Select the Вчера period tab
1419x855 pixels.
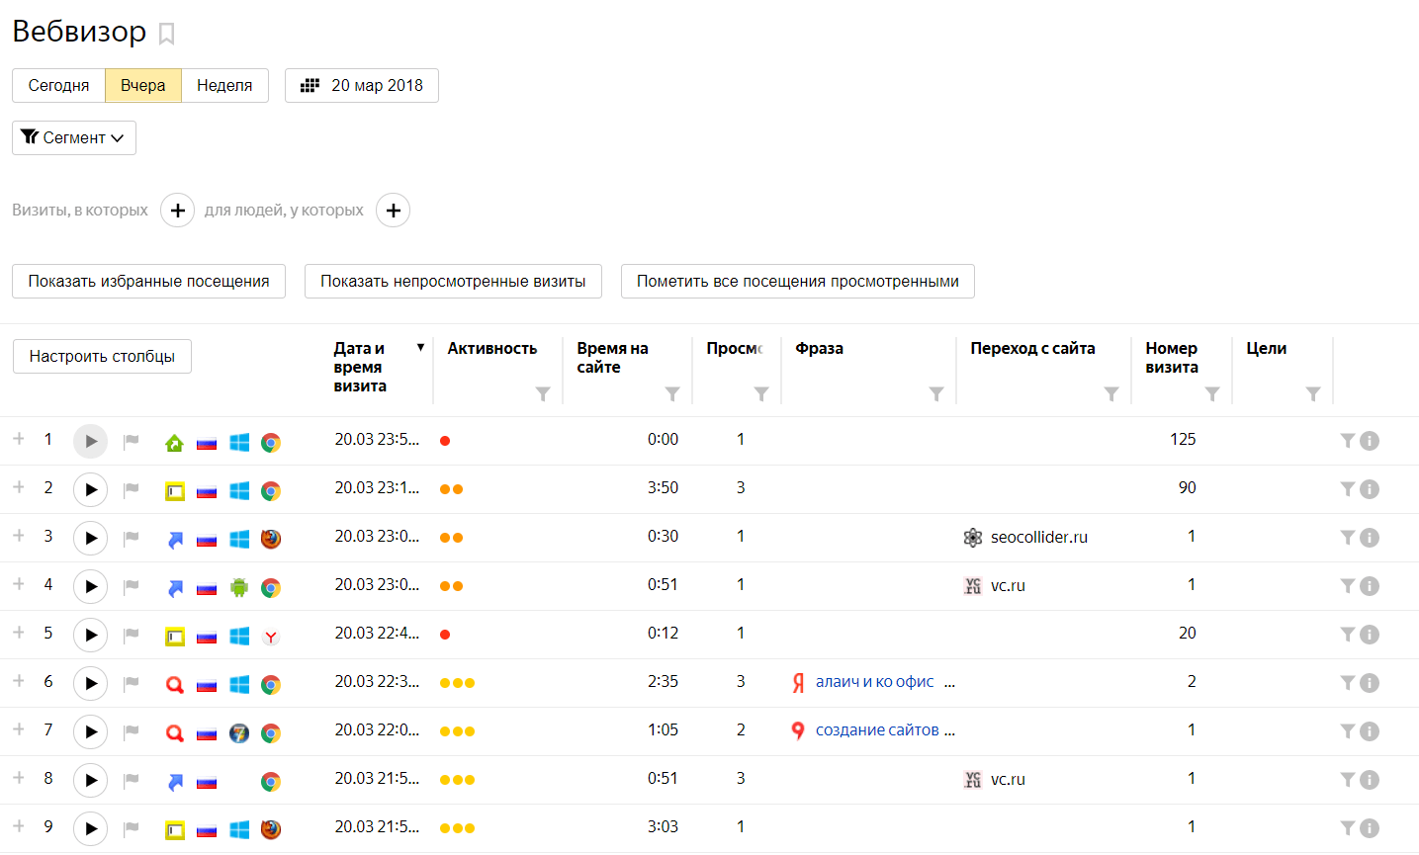pos(143,85)
